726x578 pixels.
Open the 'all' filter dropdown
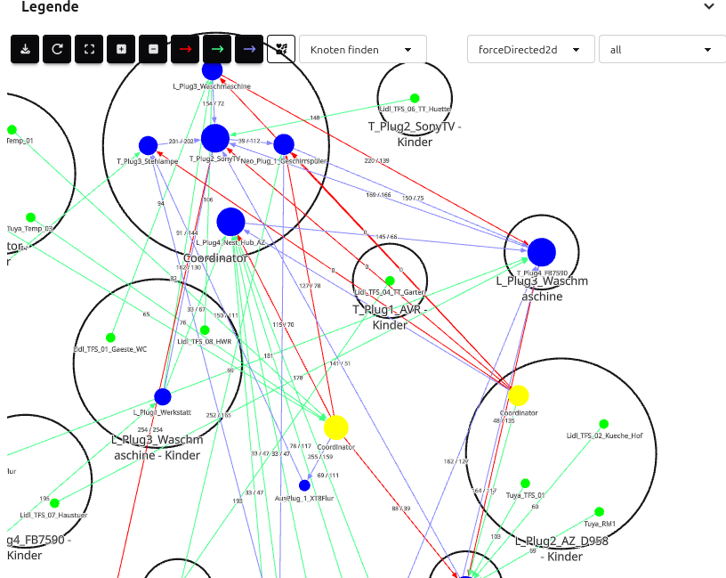coord(662,50)
